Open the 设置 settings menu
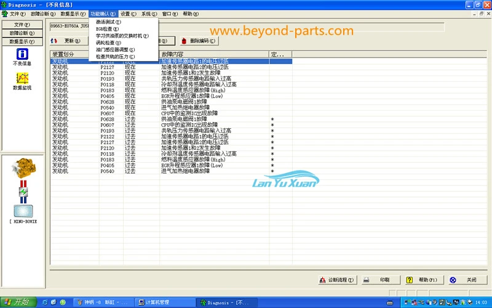 129,14
